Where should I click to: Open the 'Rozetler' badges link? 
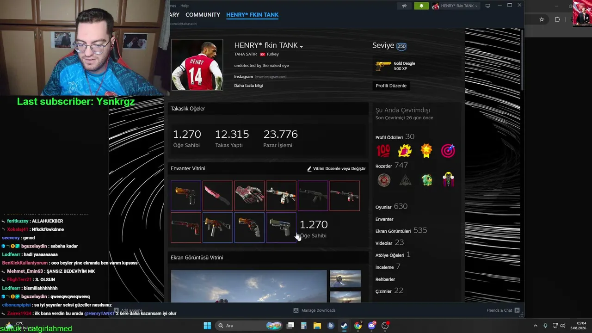pos(384,166)
